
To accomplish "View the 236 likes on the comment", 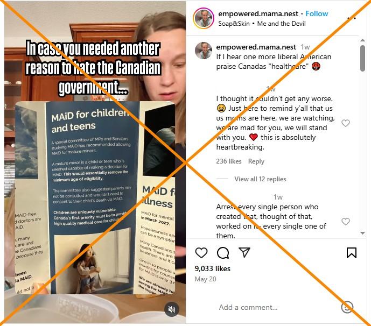I will coord(228,161).
